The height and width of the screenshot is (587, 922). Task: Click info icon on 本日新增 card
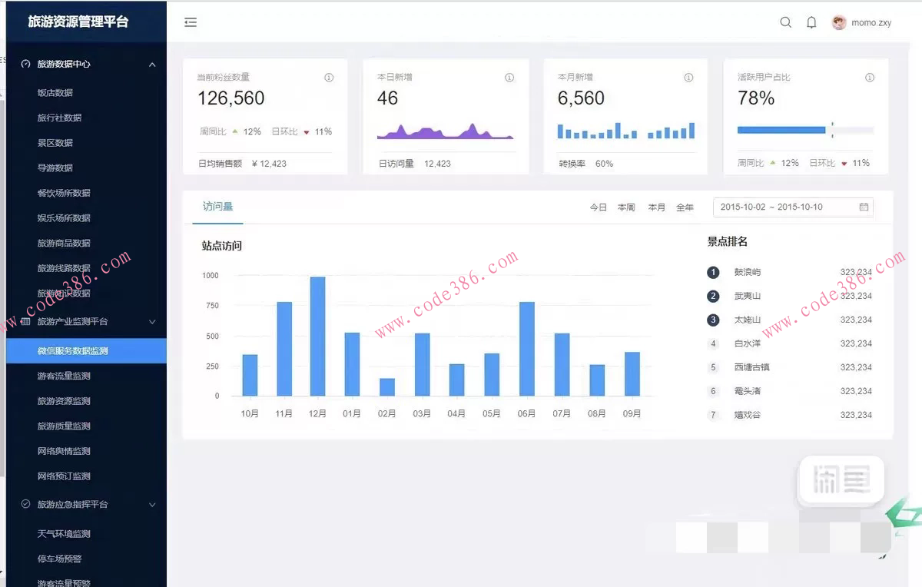coord(509,78)
